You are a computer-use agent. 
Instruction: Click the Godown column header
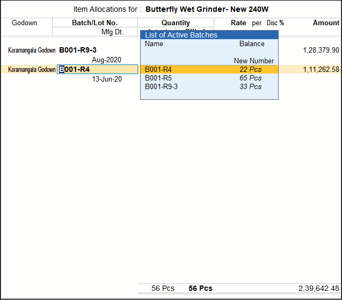pos(24,23)
